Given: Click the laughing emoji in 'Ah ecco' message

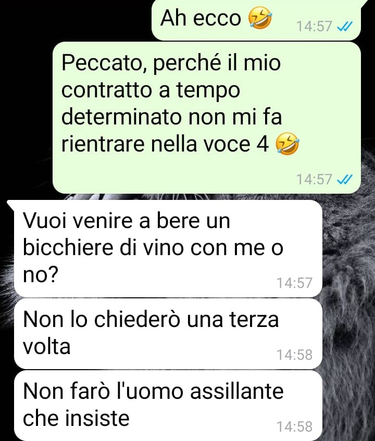Looking at the screenshot, I should pyautogui.click(x=260, y=18).
